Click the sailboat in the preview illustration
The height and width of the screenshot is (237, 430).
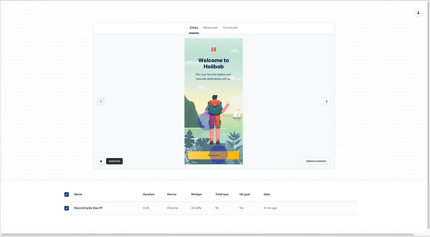[237, 114]
